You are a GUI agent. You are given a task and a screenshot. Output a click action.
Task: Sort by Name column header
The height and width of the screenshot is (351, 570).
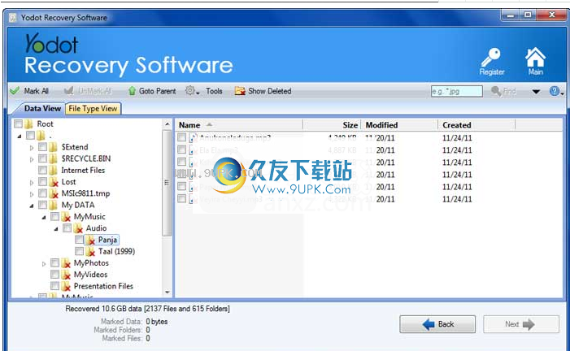(240, 125)
